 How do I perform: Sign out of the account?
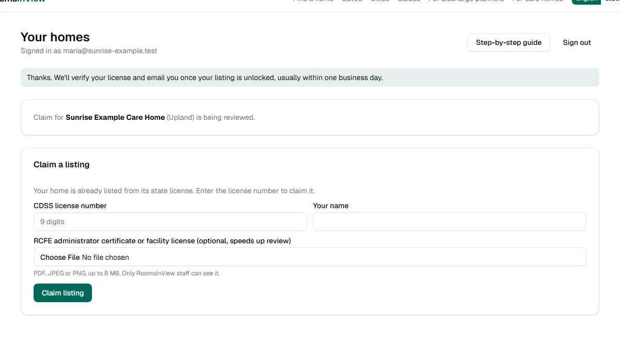(577, 42)
